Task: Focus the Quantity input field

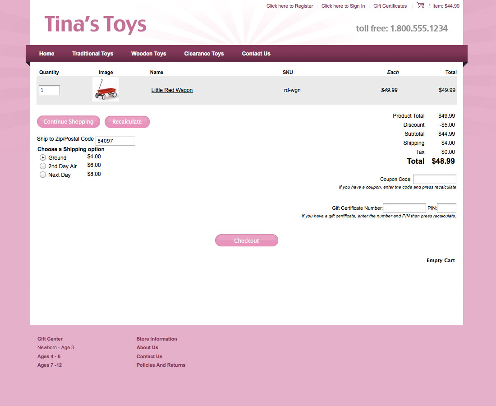Action: click(x=49, y=90)
